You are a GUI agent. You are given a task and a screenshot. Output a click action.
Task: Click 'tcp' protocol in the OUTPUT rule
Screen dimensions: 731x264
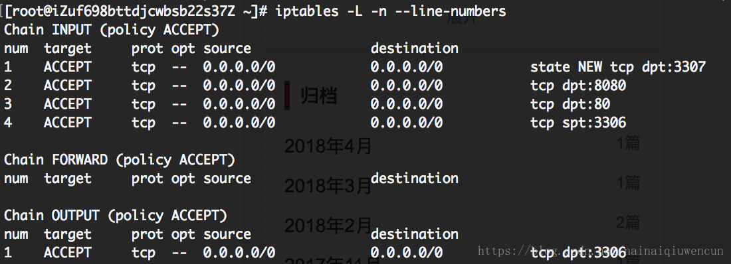(144, 253)
